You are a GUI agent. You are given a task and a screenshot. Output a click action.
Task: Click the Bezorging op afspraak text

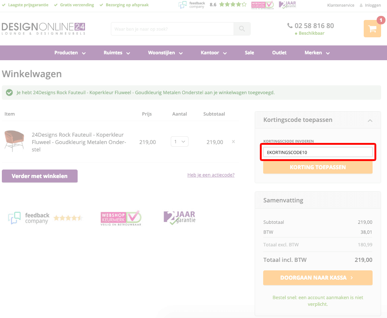point(127,5)
